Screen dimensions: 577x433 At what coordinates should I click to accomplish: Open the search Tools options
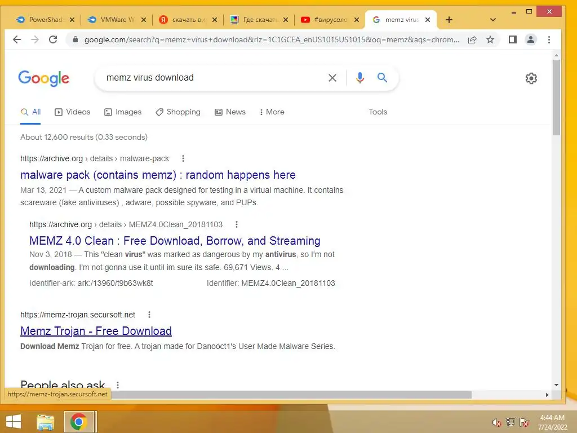pos(378,112)
